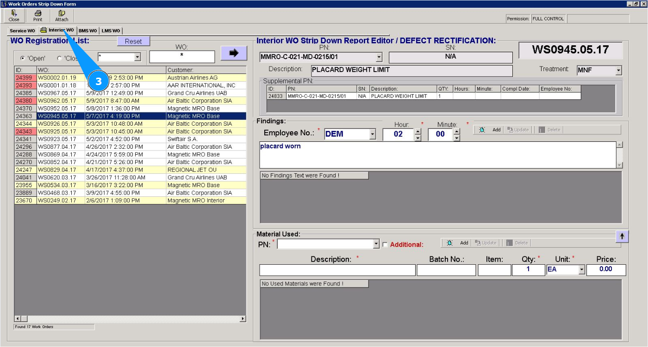648x347 pixels.
Task: Switch to the BMS WO tab
Action: (87, 31)
